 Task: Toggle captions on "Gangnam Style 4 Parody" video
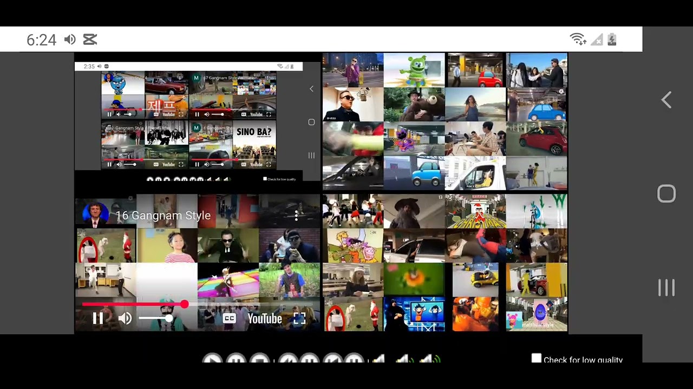156,164
